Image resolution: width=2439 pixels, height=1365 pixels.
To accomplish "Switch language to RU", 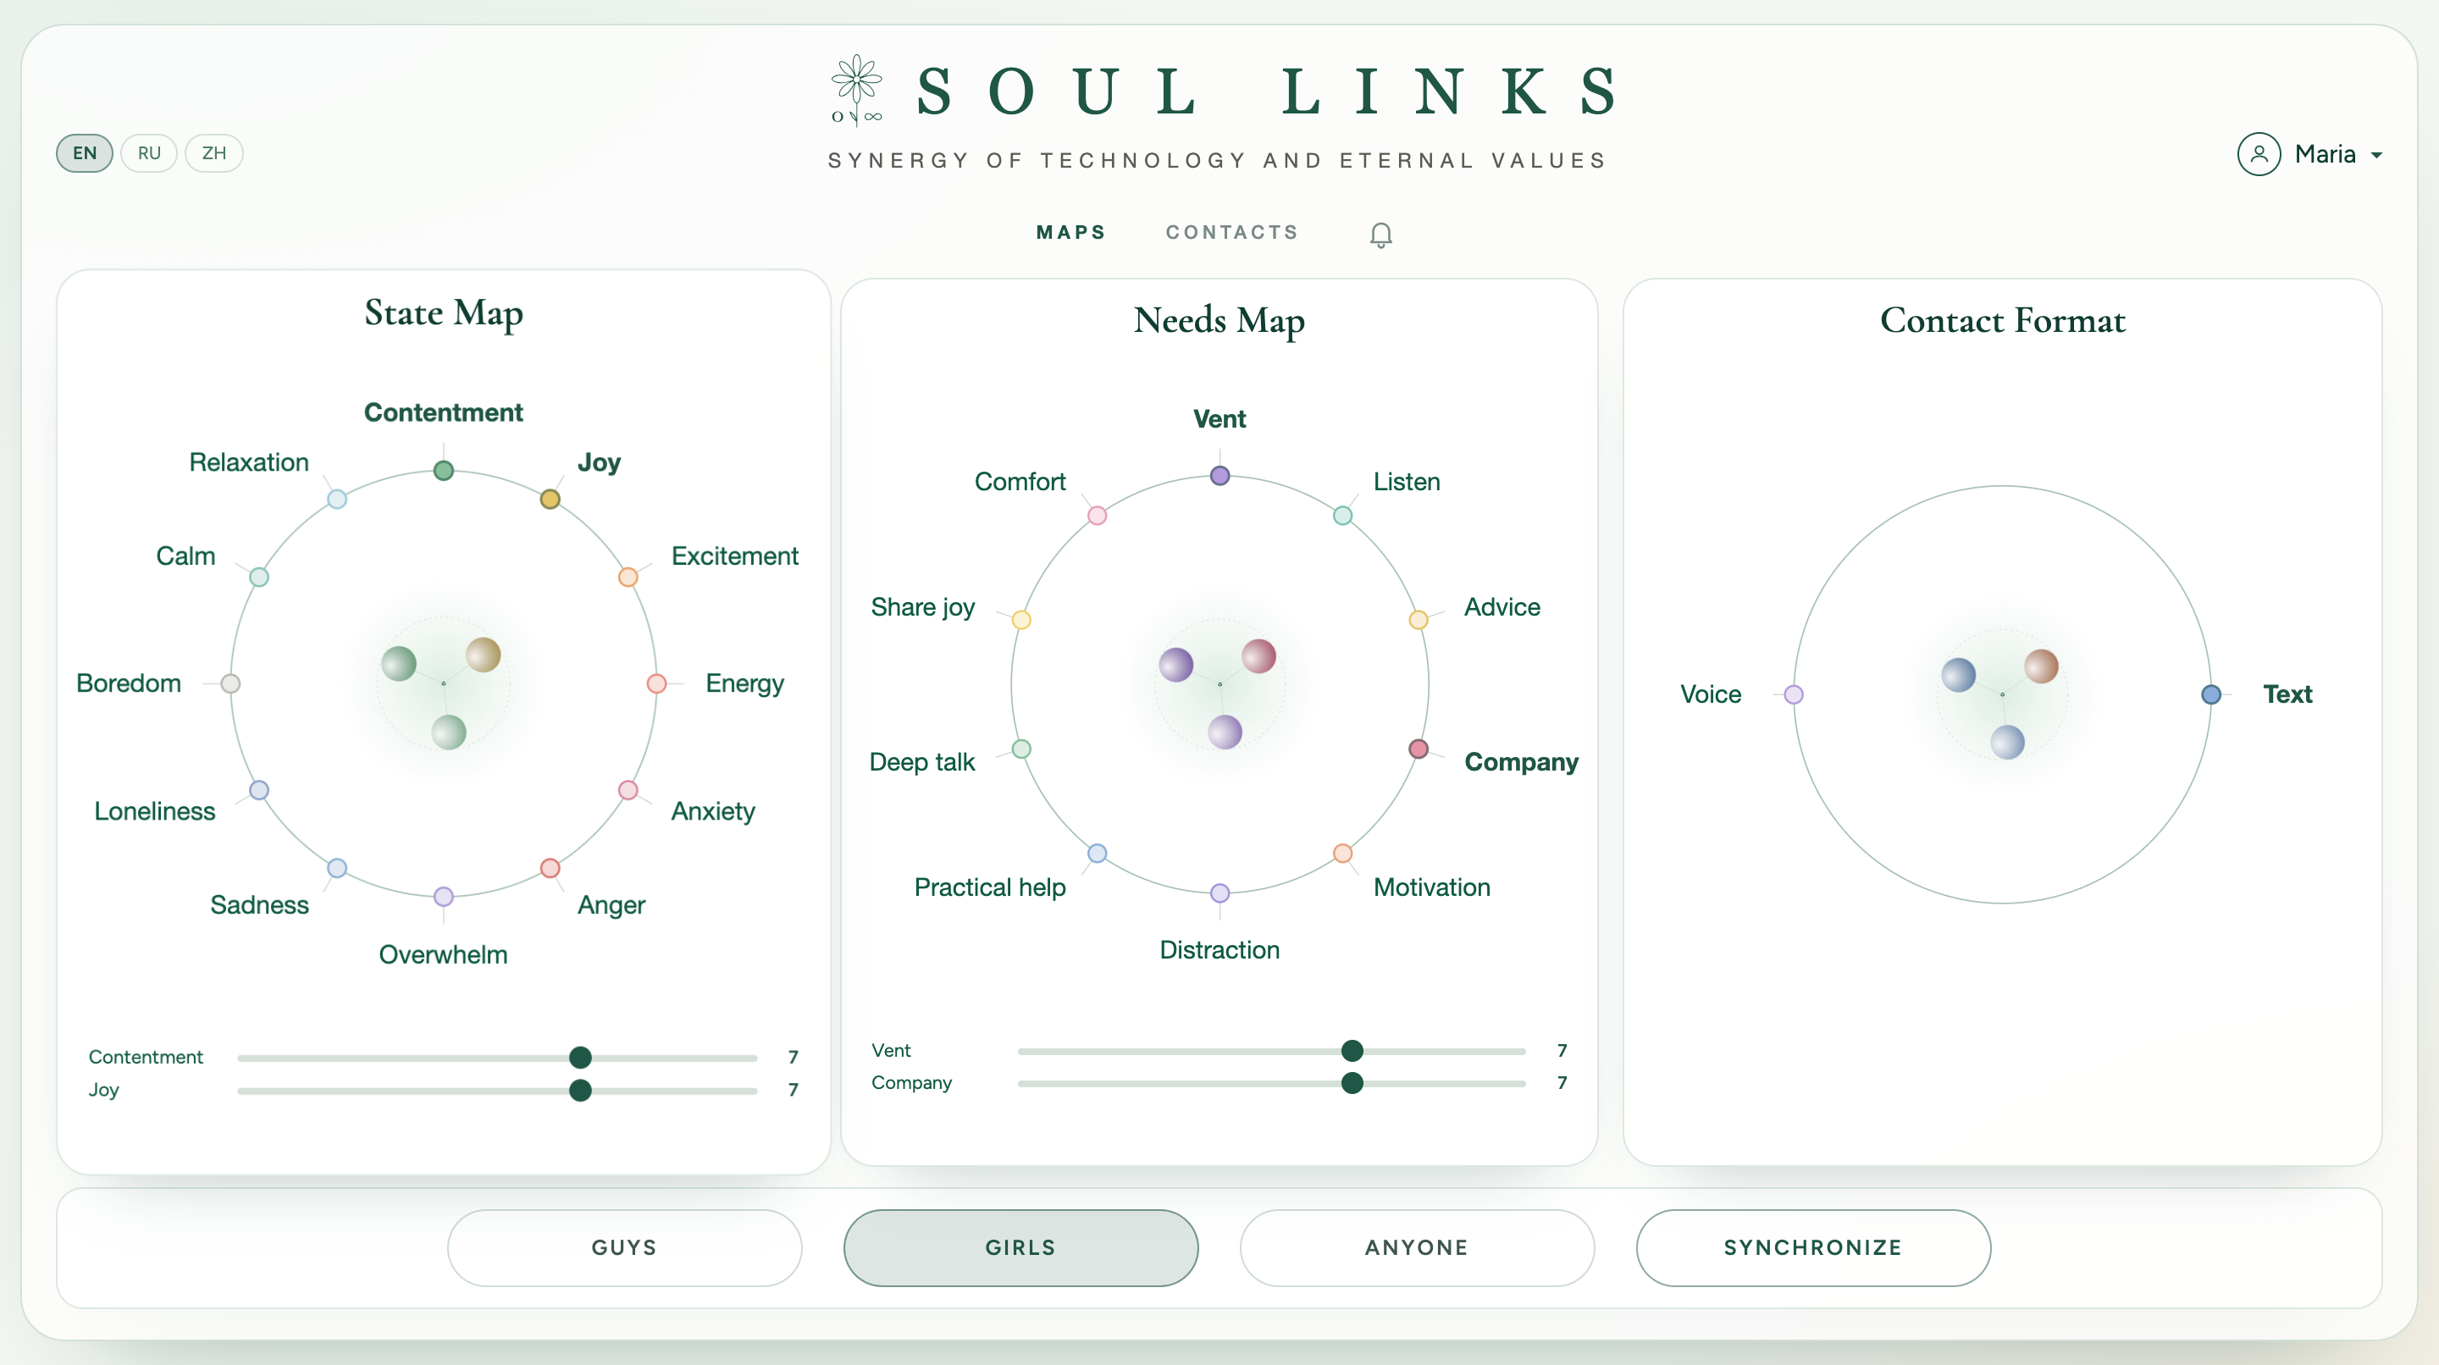I will 149,153.
